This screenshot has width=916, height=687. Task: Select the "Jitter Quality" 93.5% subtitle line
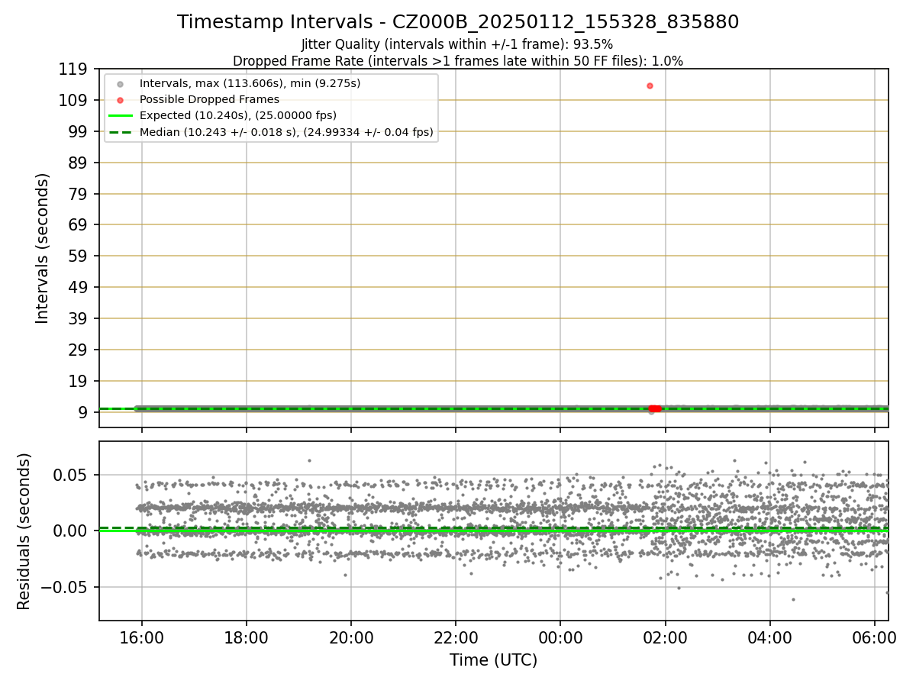pyautogui.click(x=457, y=44)
